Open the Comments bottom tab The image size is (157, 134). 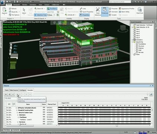point(16,130)
